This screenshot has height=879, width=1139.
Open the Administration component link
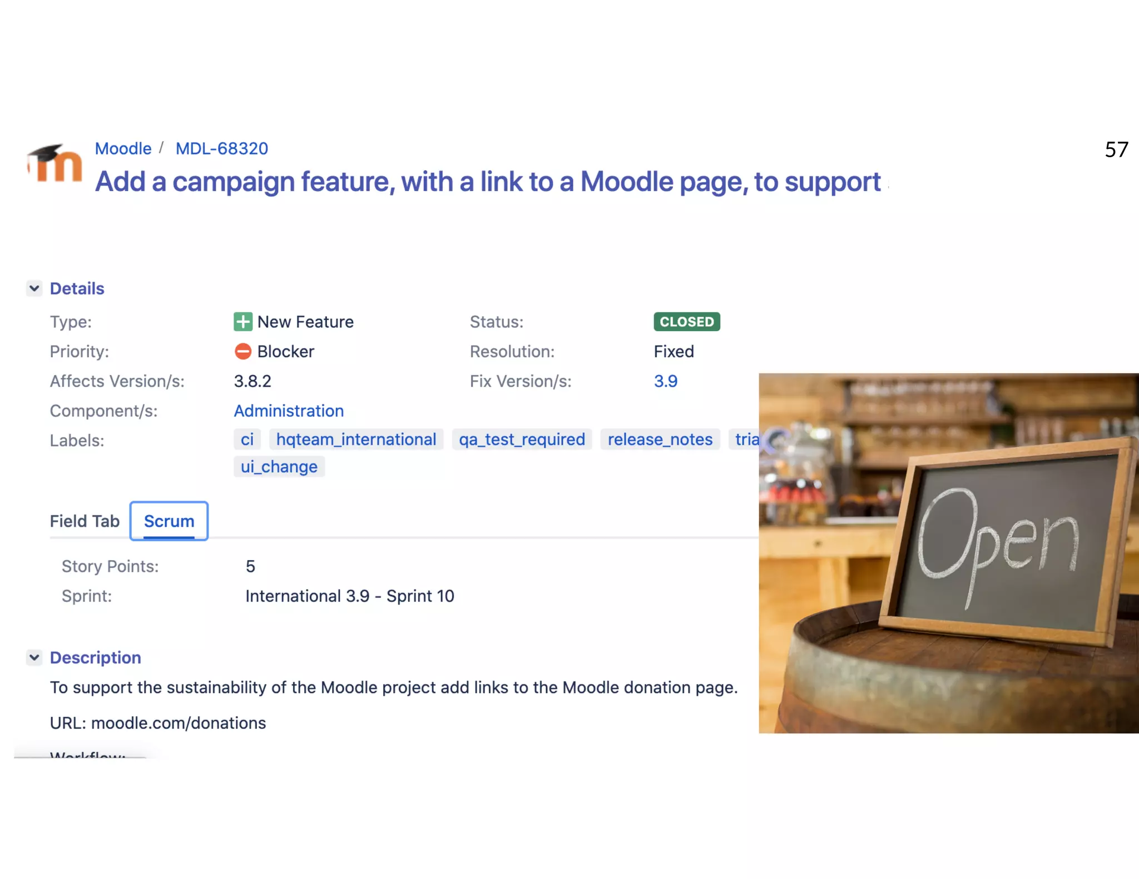coord(289,411)
